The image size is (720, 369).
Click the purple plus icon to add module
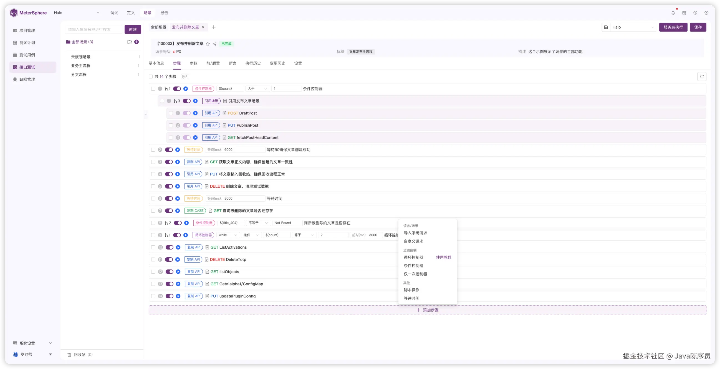[x=137, y=42]
